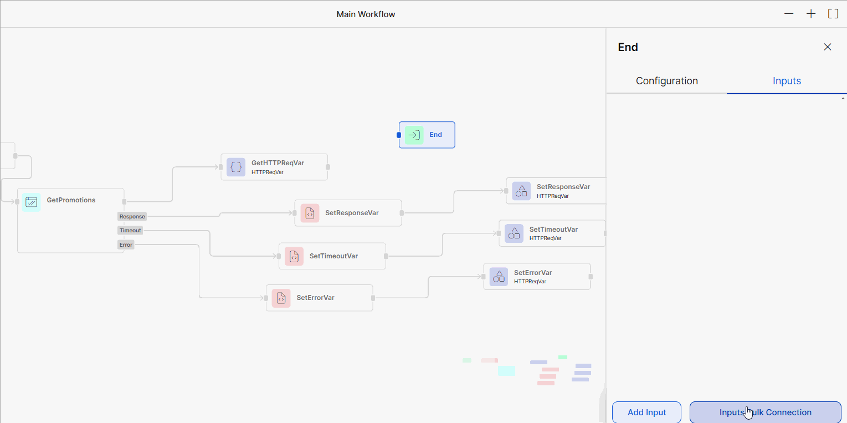This screenshot has height=423, width=847.
Task: Click the red SetResponseVar script icon
Action: [310, 213]
